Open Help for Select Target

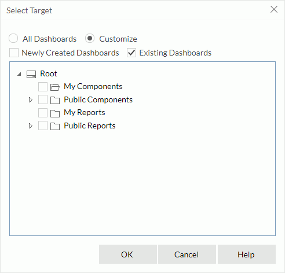[247, 254]
